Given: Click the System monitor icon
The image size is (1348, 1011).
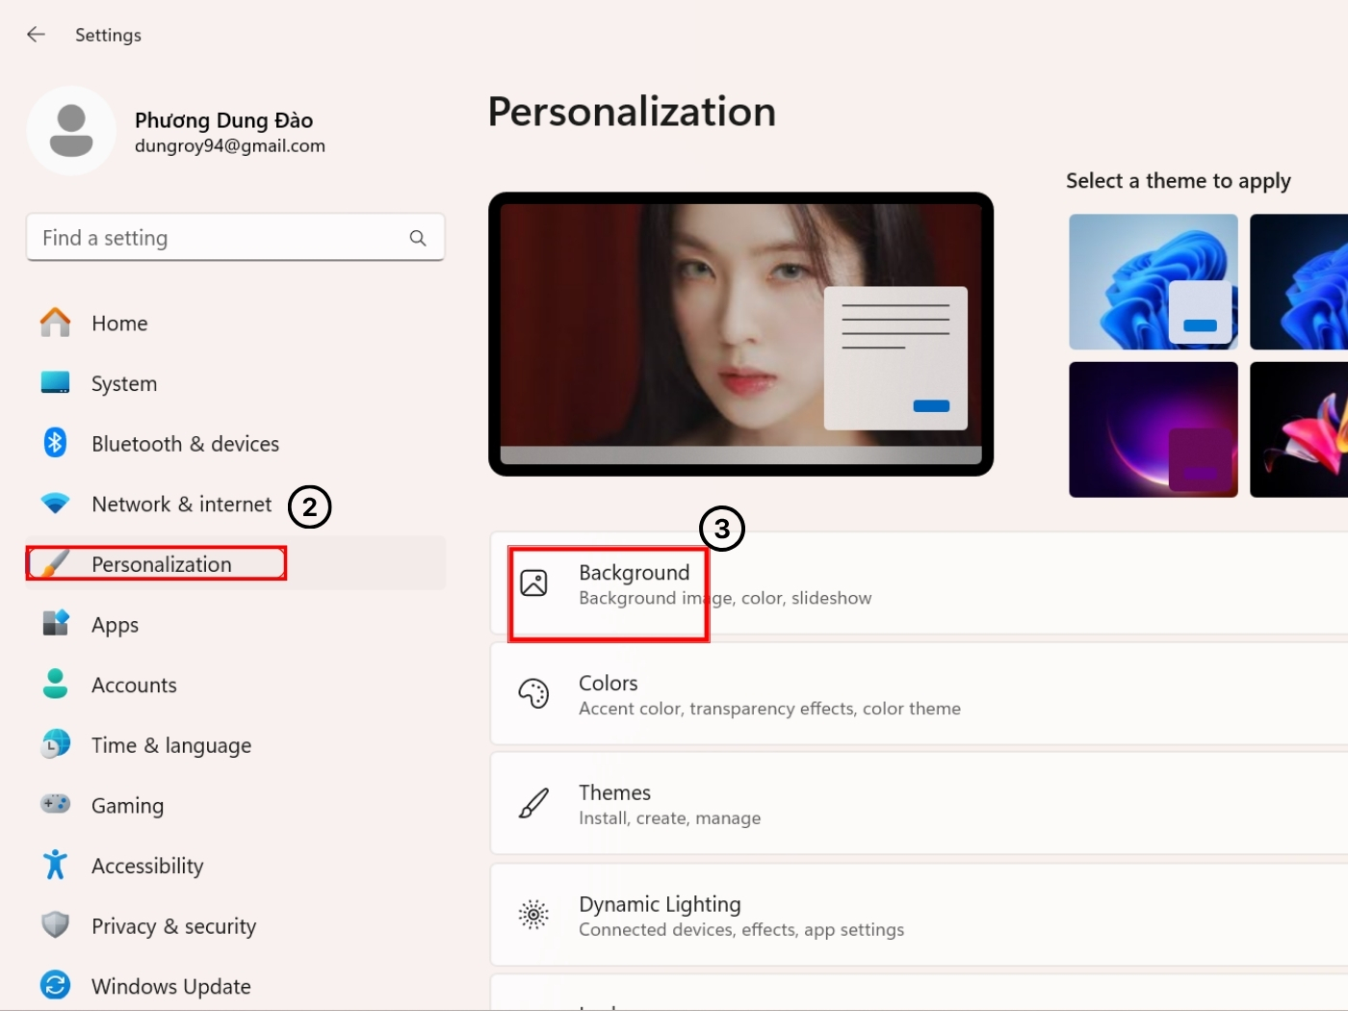Looking at the screenshot, I should [x=55, y=382].
